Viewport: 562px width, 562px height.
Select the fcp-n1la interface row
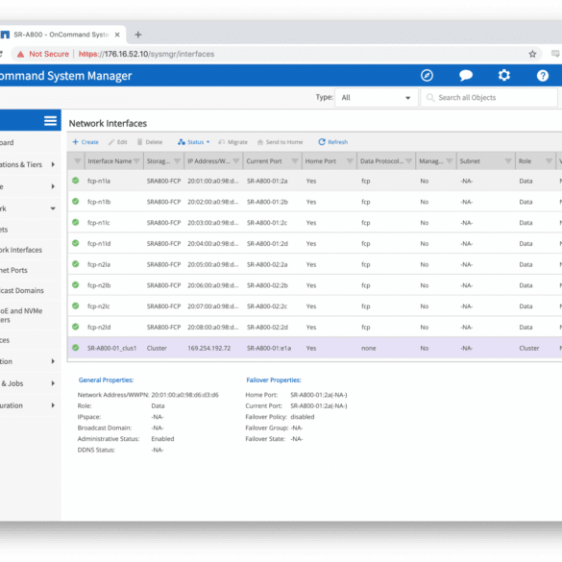pyautogui.click(x=315, y=181)
